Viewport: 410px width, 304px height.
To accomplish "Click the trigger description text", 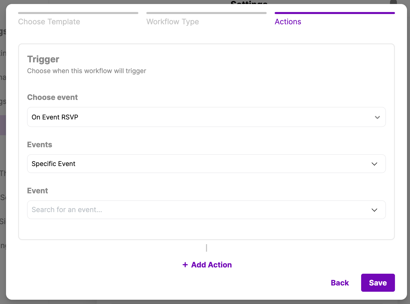I will pos(86,71).
